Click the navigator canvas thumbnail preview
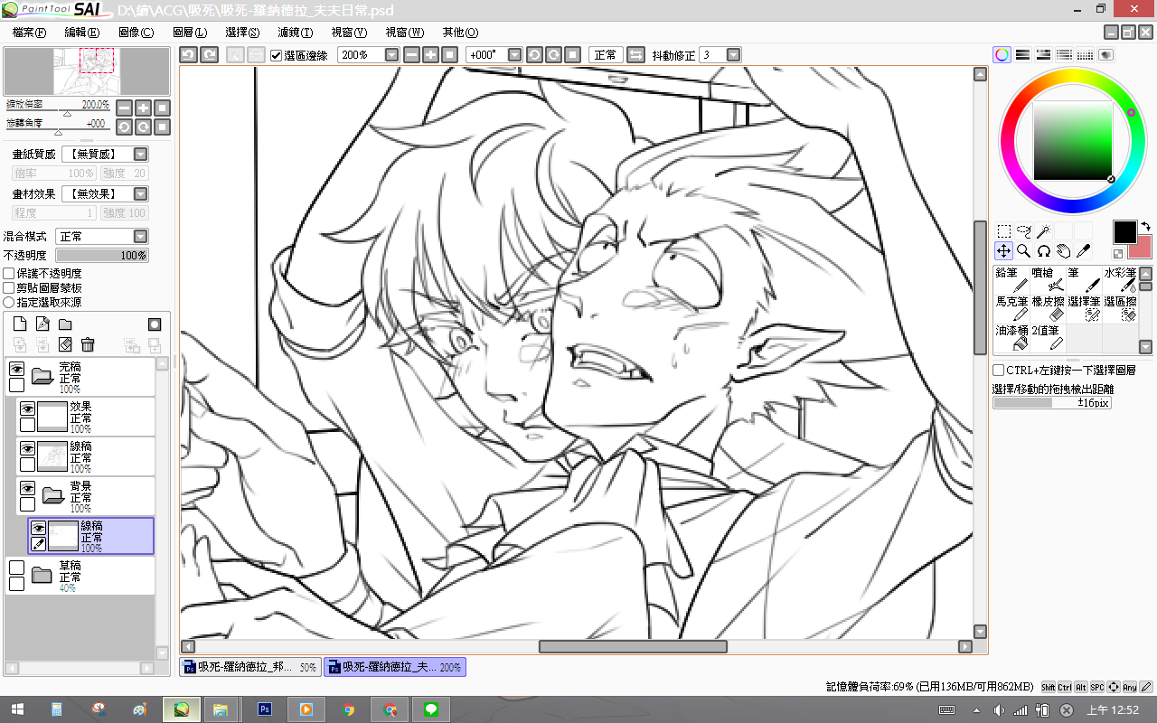The width and height of the screenshot is (1157, 723). [x=87, y=71]
